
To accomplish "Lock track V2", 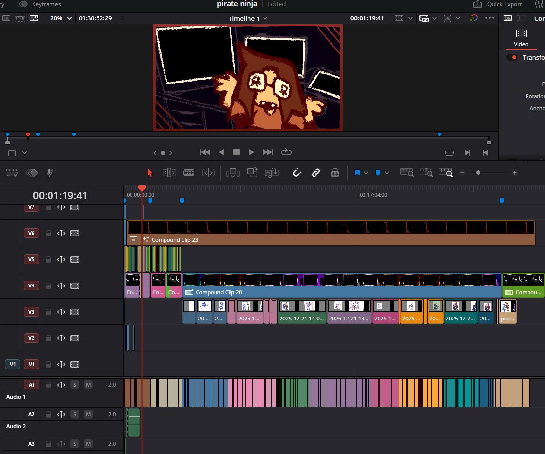I will (x=49, y=338).
